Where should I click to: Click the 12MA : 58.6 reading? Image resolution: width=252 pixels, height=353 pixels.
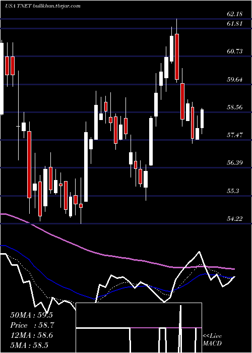pos(31,335)
